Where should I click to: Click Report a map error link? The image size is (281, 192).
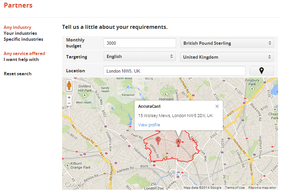[262, 188]
